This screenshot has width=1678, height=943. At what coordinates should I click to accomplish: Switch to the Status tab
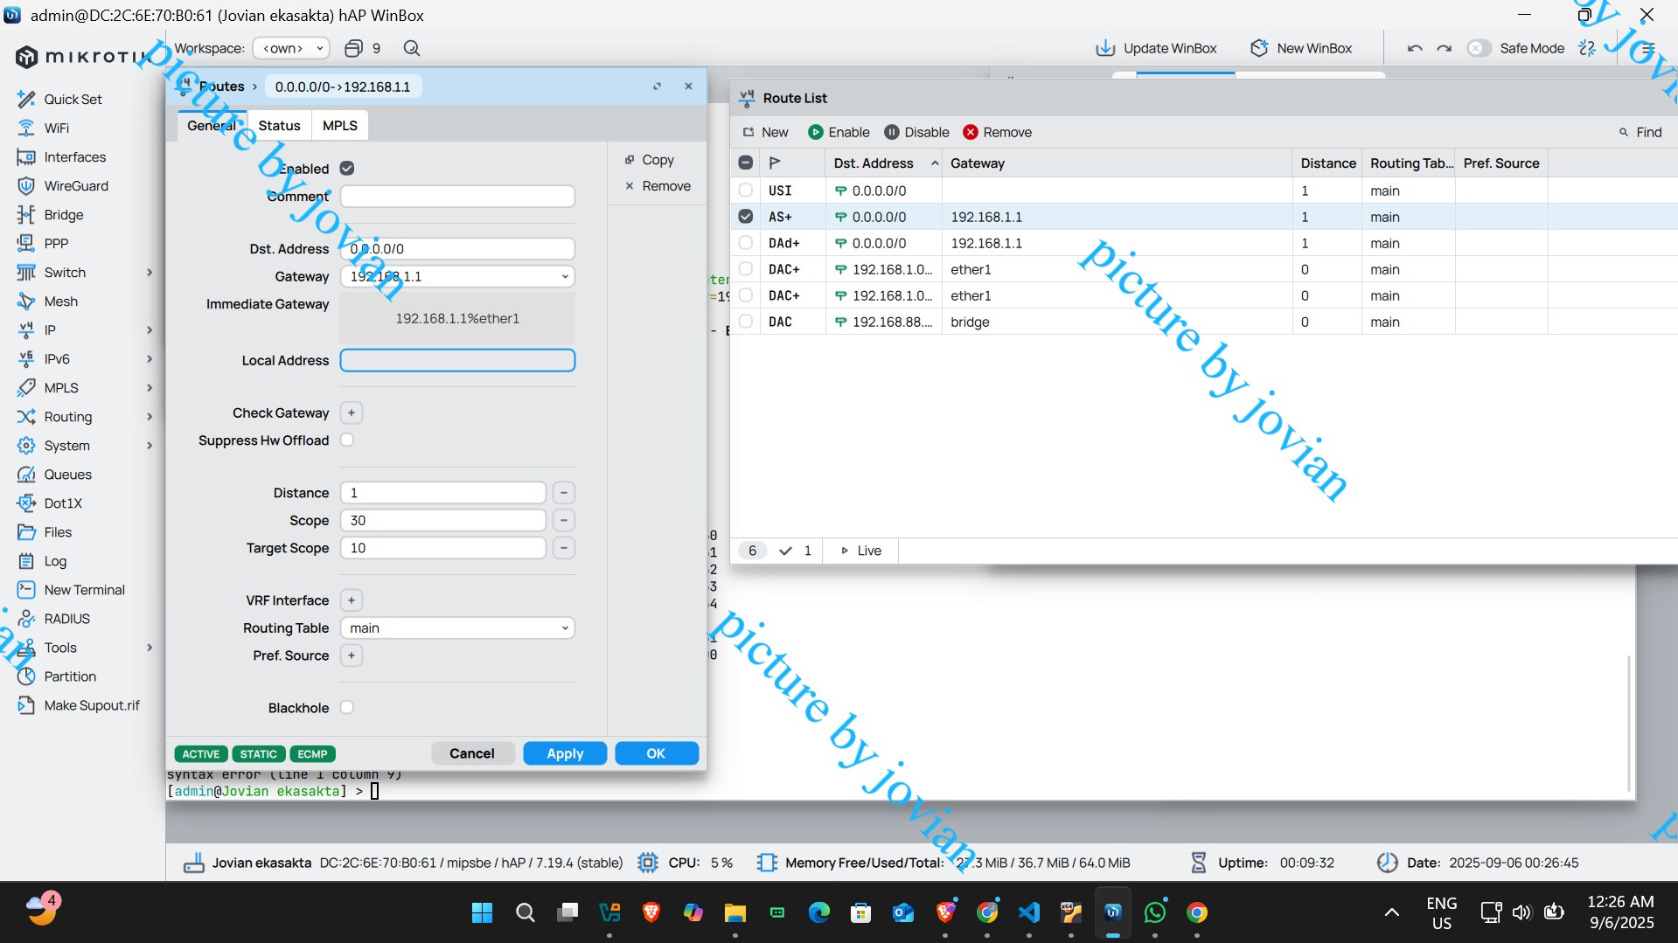(x=279, y=126)
